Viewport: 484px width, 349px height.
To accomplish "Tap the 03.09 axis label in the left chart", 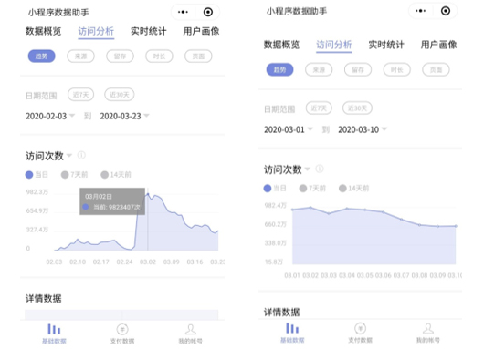I will [x=172, y=262].
